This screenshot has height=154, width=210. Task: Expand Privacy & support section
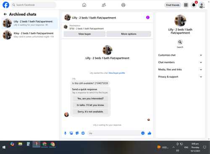180,77
